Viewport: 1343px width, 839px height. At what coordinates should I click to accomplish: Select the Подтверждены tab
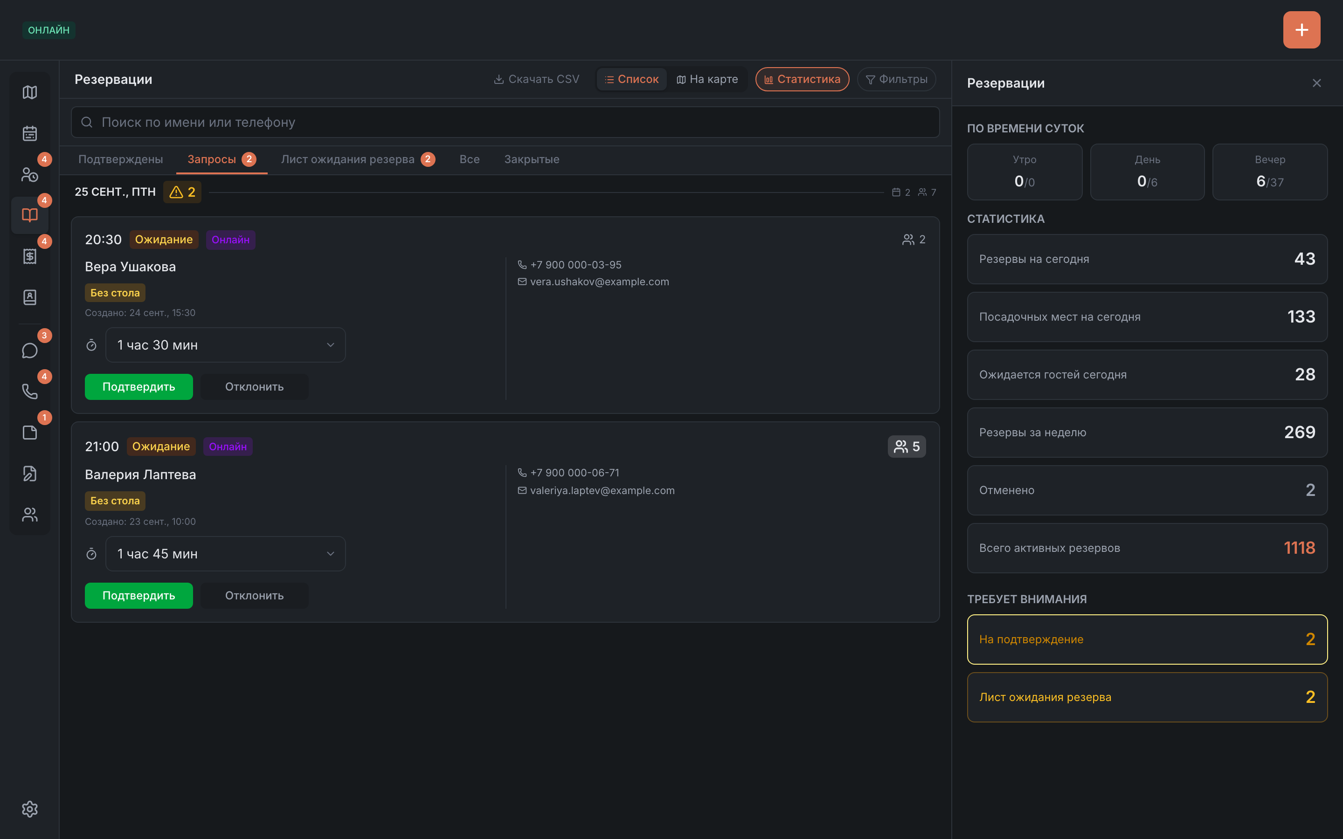pyautogui.click(x=120, y=159)
